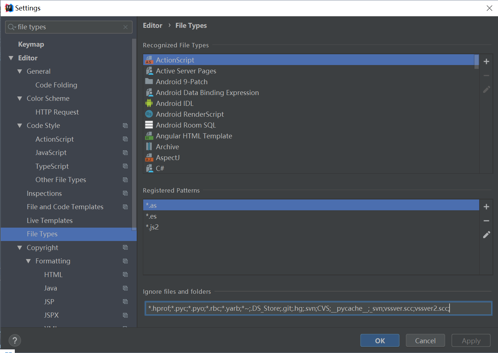The image size is (498, 353).
Task: Open HTTP Request color scheme settings
Action: (x=57, y=112)
